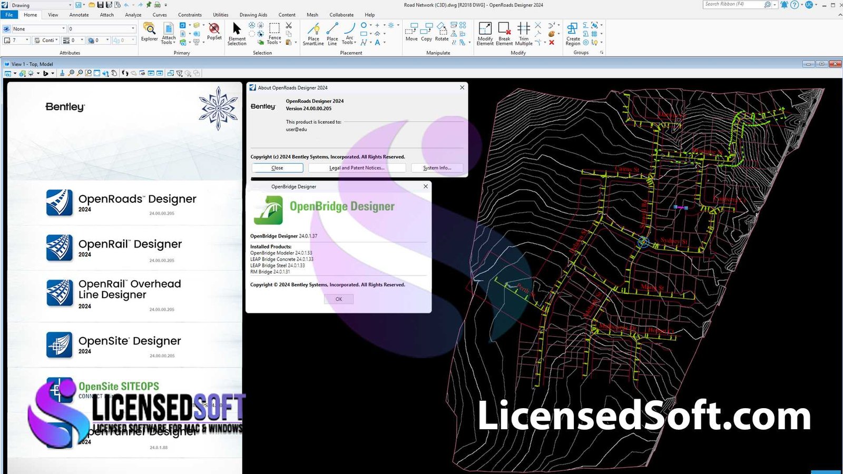Open the Explorer tool in Primary group
The image size is (843, 474).
point(149,32)
